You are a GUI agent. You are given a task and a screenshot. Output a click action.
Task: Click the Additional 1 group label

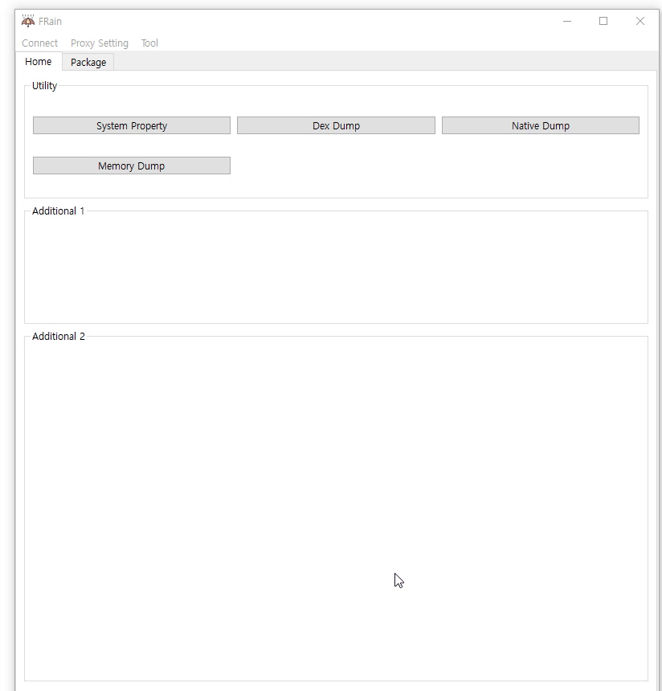(58, 211)
